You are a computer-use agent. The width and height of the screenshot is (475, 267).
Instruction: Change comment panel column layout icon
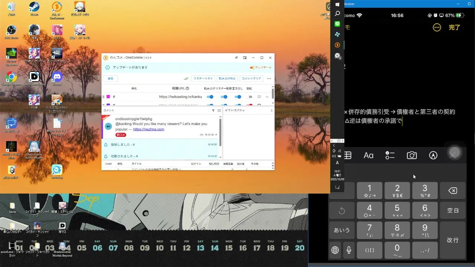pyautogui.click(x=219, y=111)
